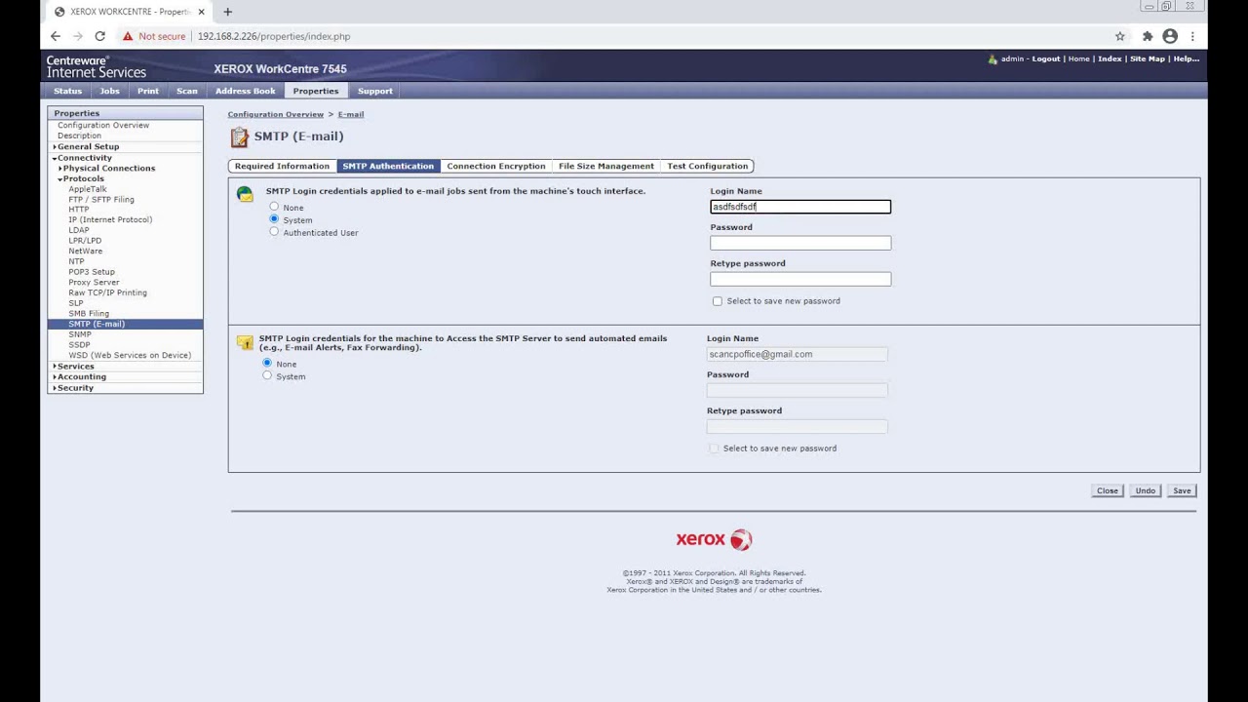Open the Index link in header
The image size is (1248, 702).
[1110, 58]
